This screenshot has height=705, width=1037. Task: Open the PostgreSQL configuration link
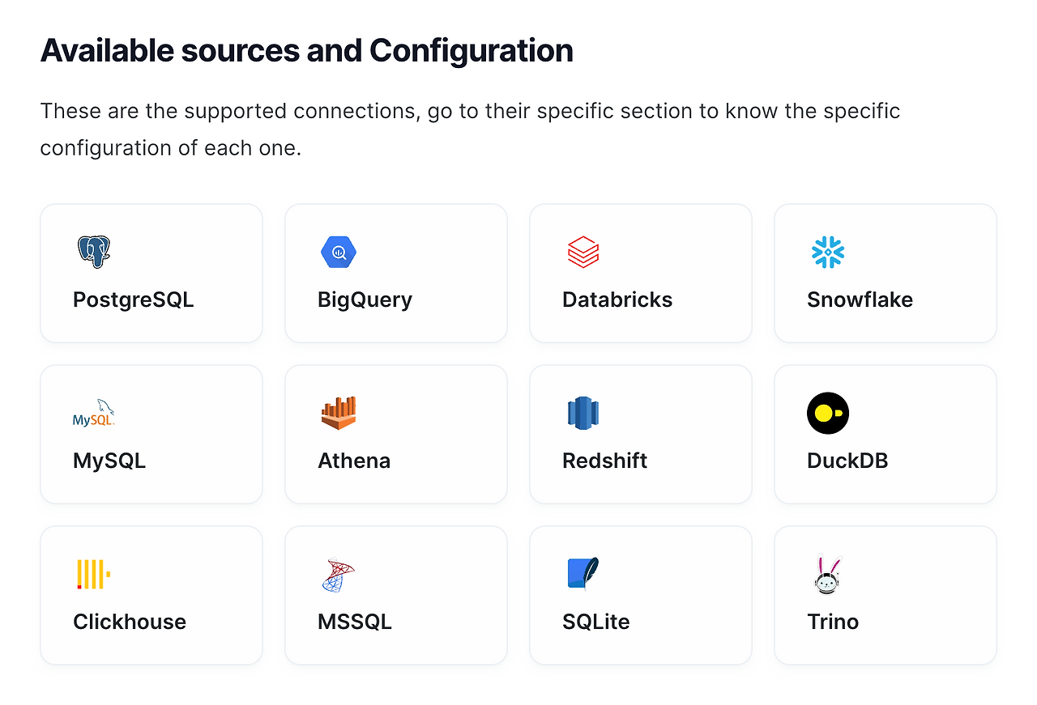point(134,300)
